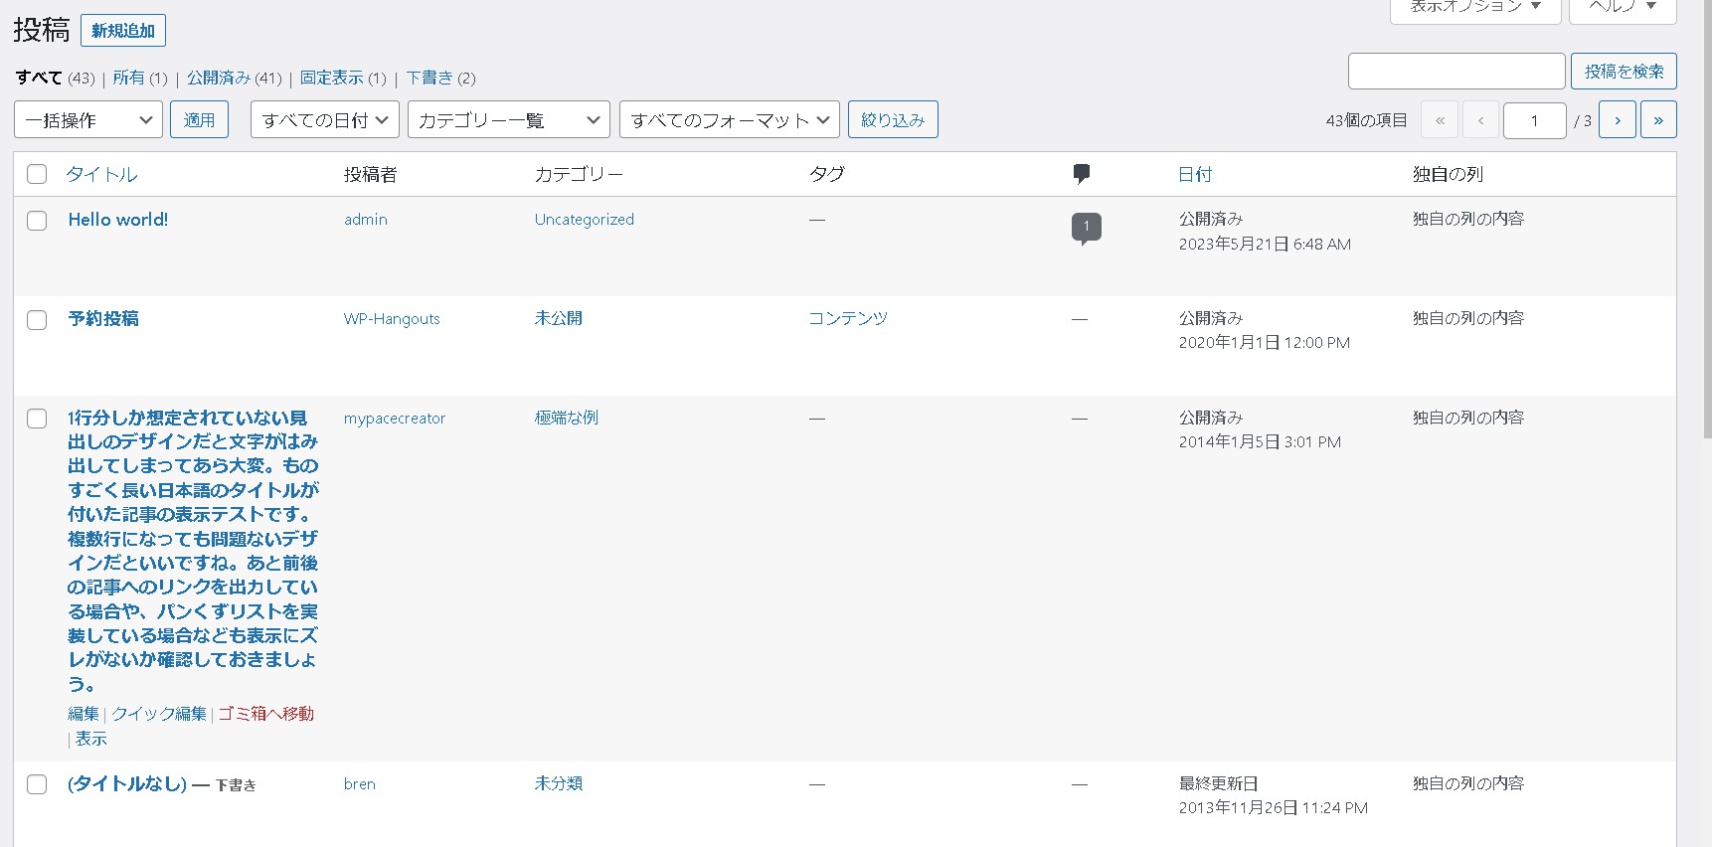Open クイック編集 for the long-title post
1712x847 pixels.
point(159,714)
